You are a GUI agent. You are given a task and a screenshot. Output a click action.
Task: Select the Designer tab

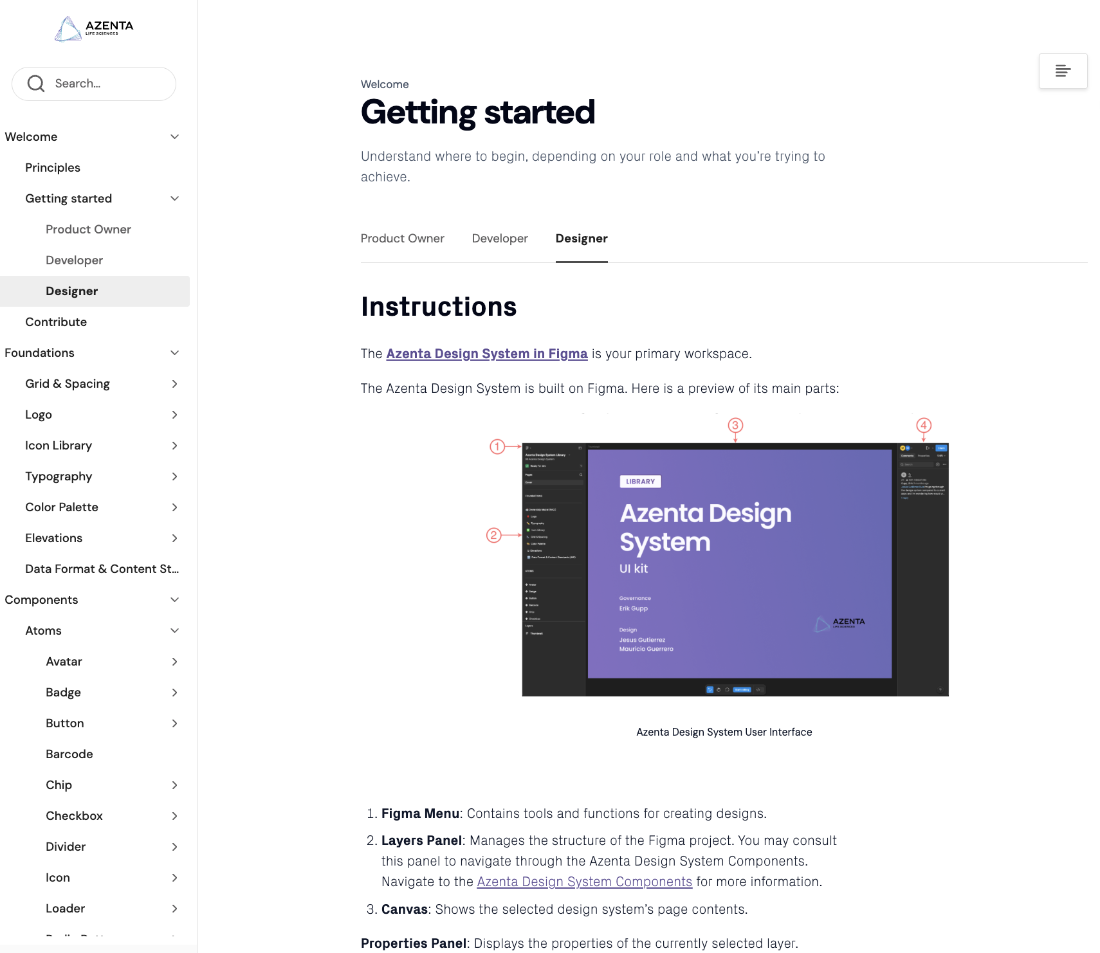582,239
